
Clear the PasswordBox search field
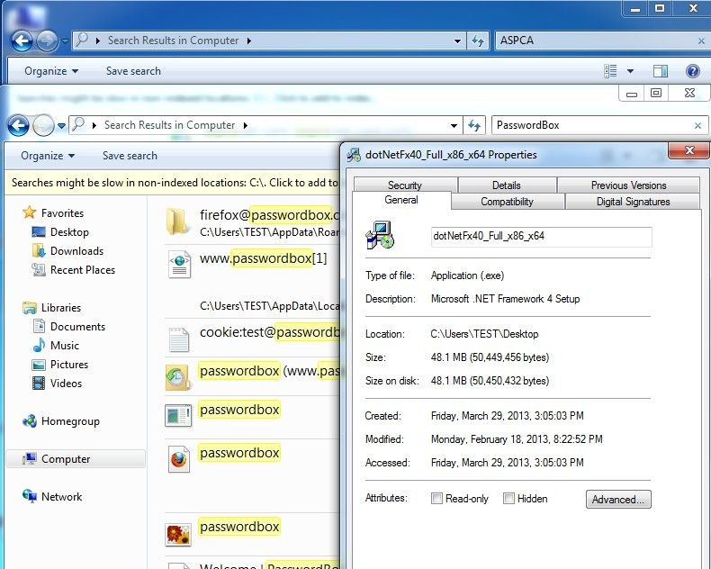697,126
